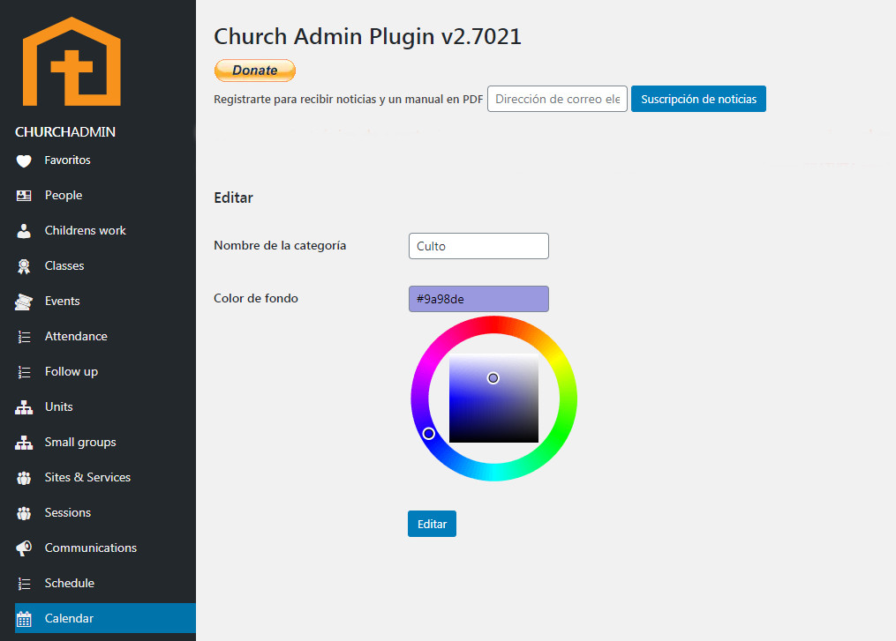Click the Church Admin house logo
The image size is (896, 641).
72,62
